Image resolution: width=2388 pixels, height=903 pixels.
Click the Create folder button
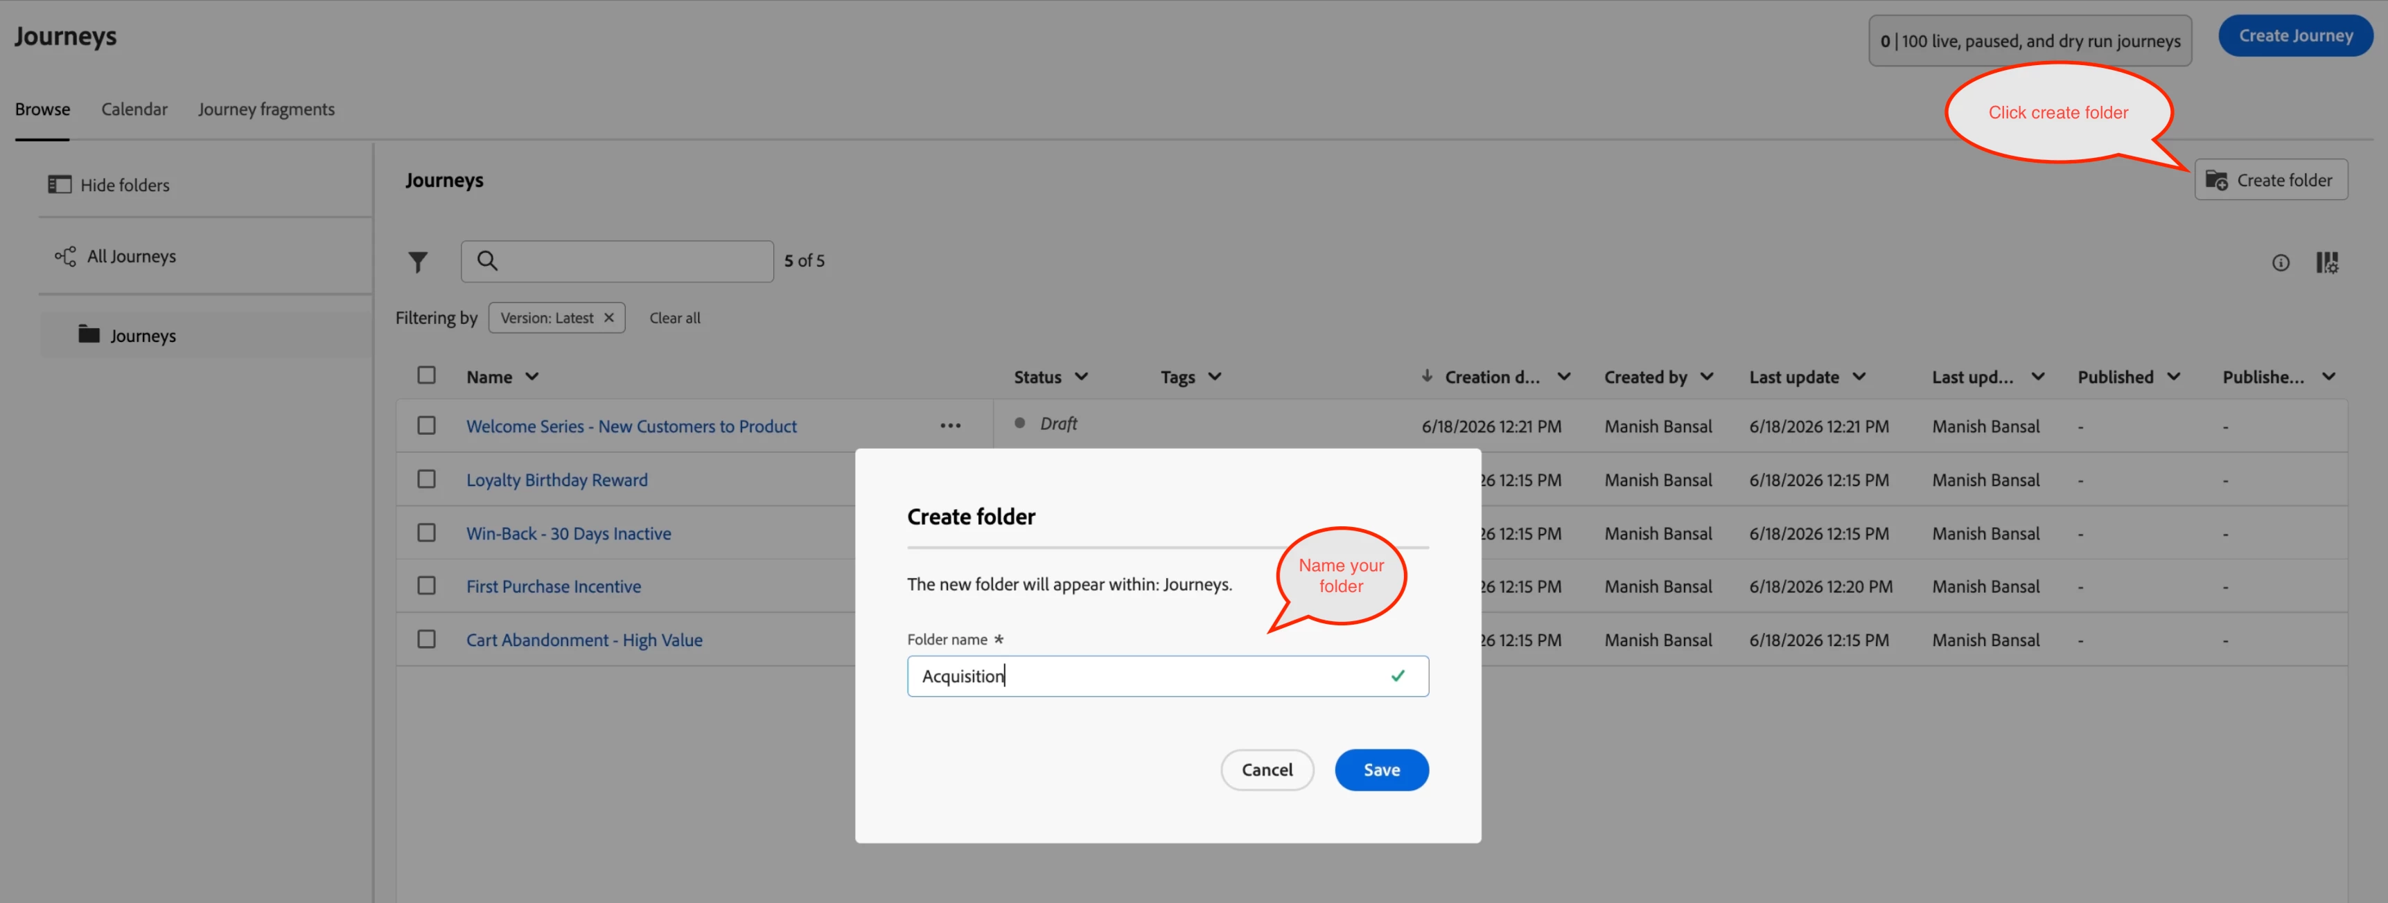click(2270, 179)
